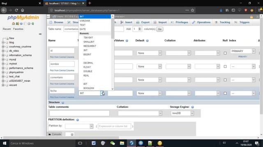Click the Structure section help icon
Screen dimensions: 263x147
[63, 102]
